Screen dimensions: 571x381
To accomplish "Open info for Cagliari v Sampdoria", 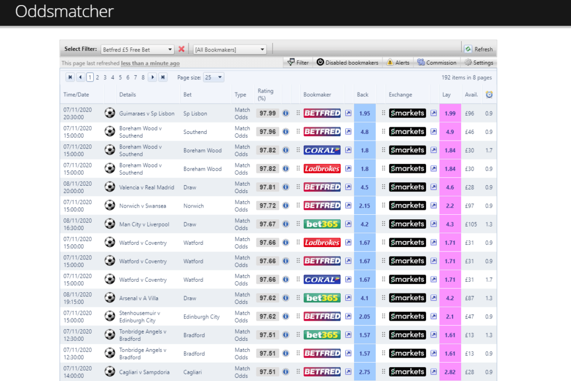I will coord(286,372).
